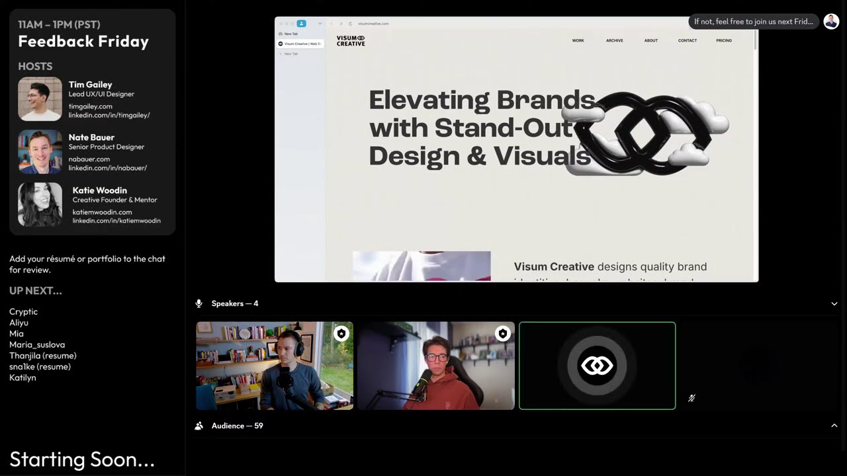Open Tim Gailey's LinkedIn link

[109, 115]
